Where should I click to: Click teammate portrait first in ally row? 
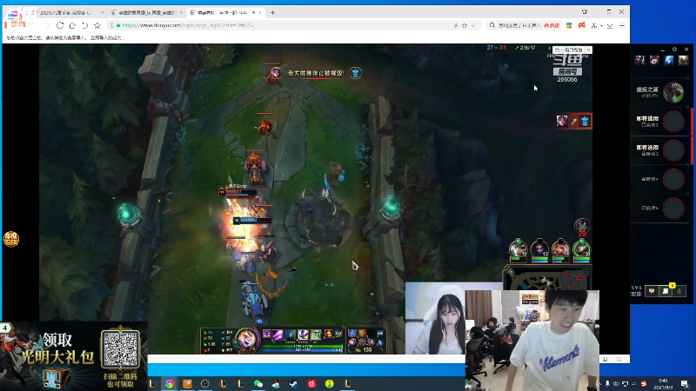[x=518, y=249]
